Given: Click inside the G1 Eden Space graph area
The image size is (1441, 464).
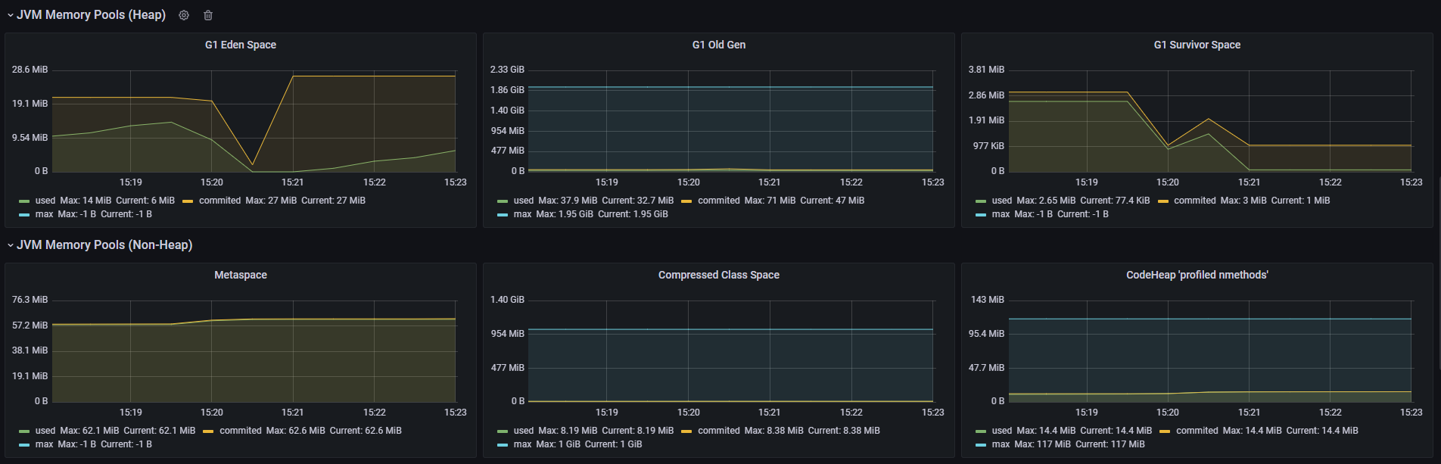Looking at the screenshot, I should coord(254,121).
